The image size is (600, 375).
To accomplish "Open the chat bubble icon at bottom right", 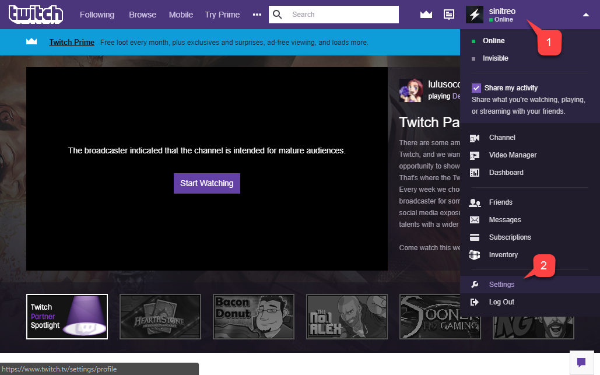I will (581, 362).
